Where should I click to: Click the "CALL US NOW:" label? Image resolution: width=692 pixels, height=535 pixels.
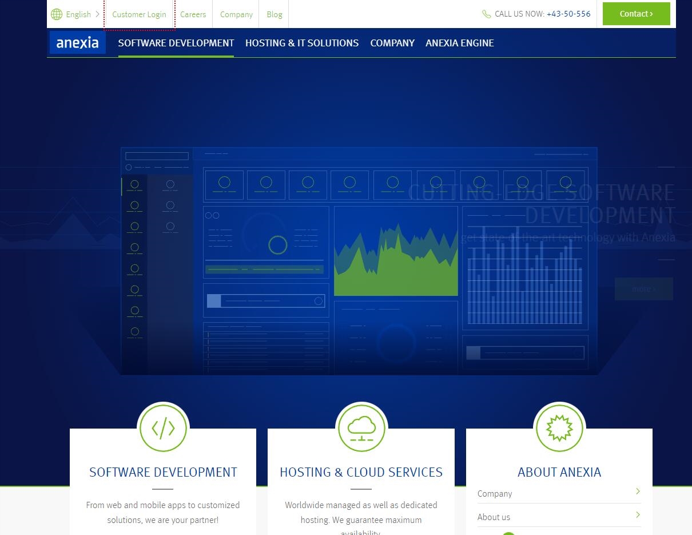pos(519,14)
